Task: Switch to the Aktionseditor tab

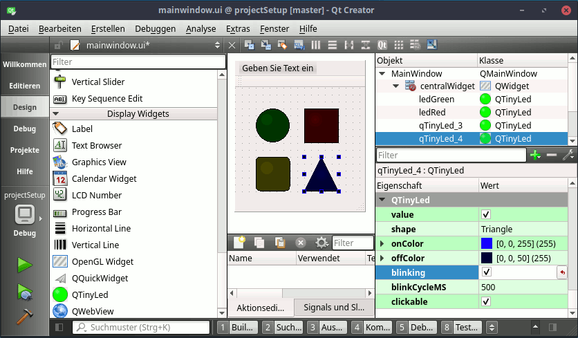Action: (261, 308)
